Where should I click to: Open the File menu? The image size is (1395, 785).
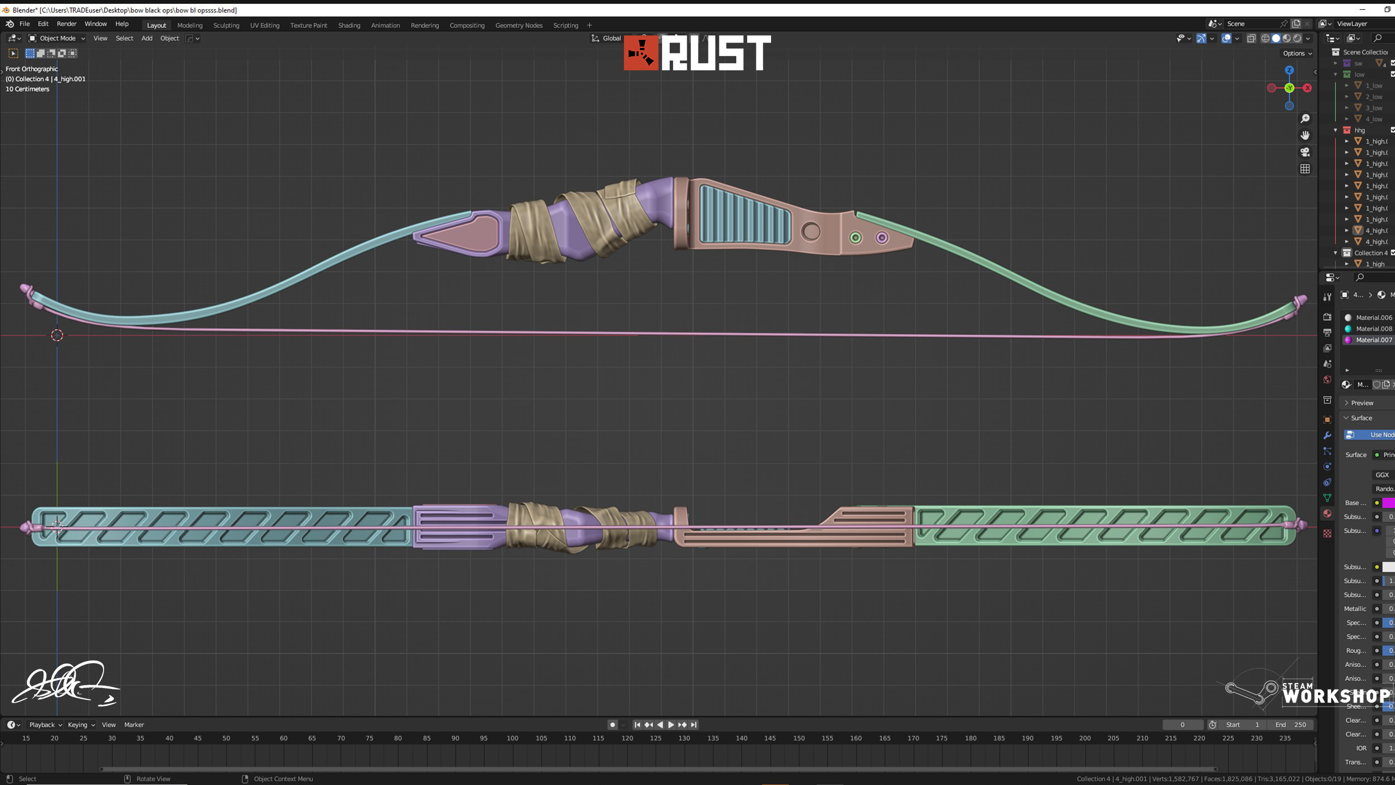pos(25,24)
